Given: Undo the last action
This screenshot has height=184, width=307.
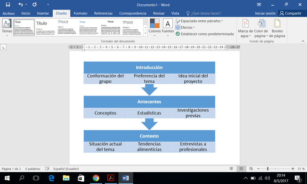Looking at the screenshot, I should point(21,5).
